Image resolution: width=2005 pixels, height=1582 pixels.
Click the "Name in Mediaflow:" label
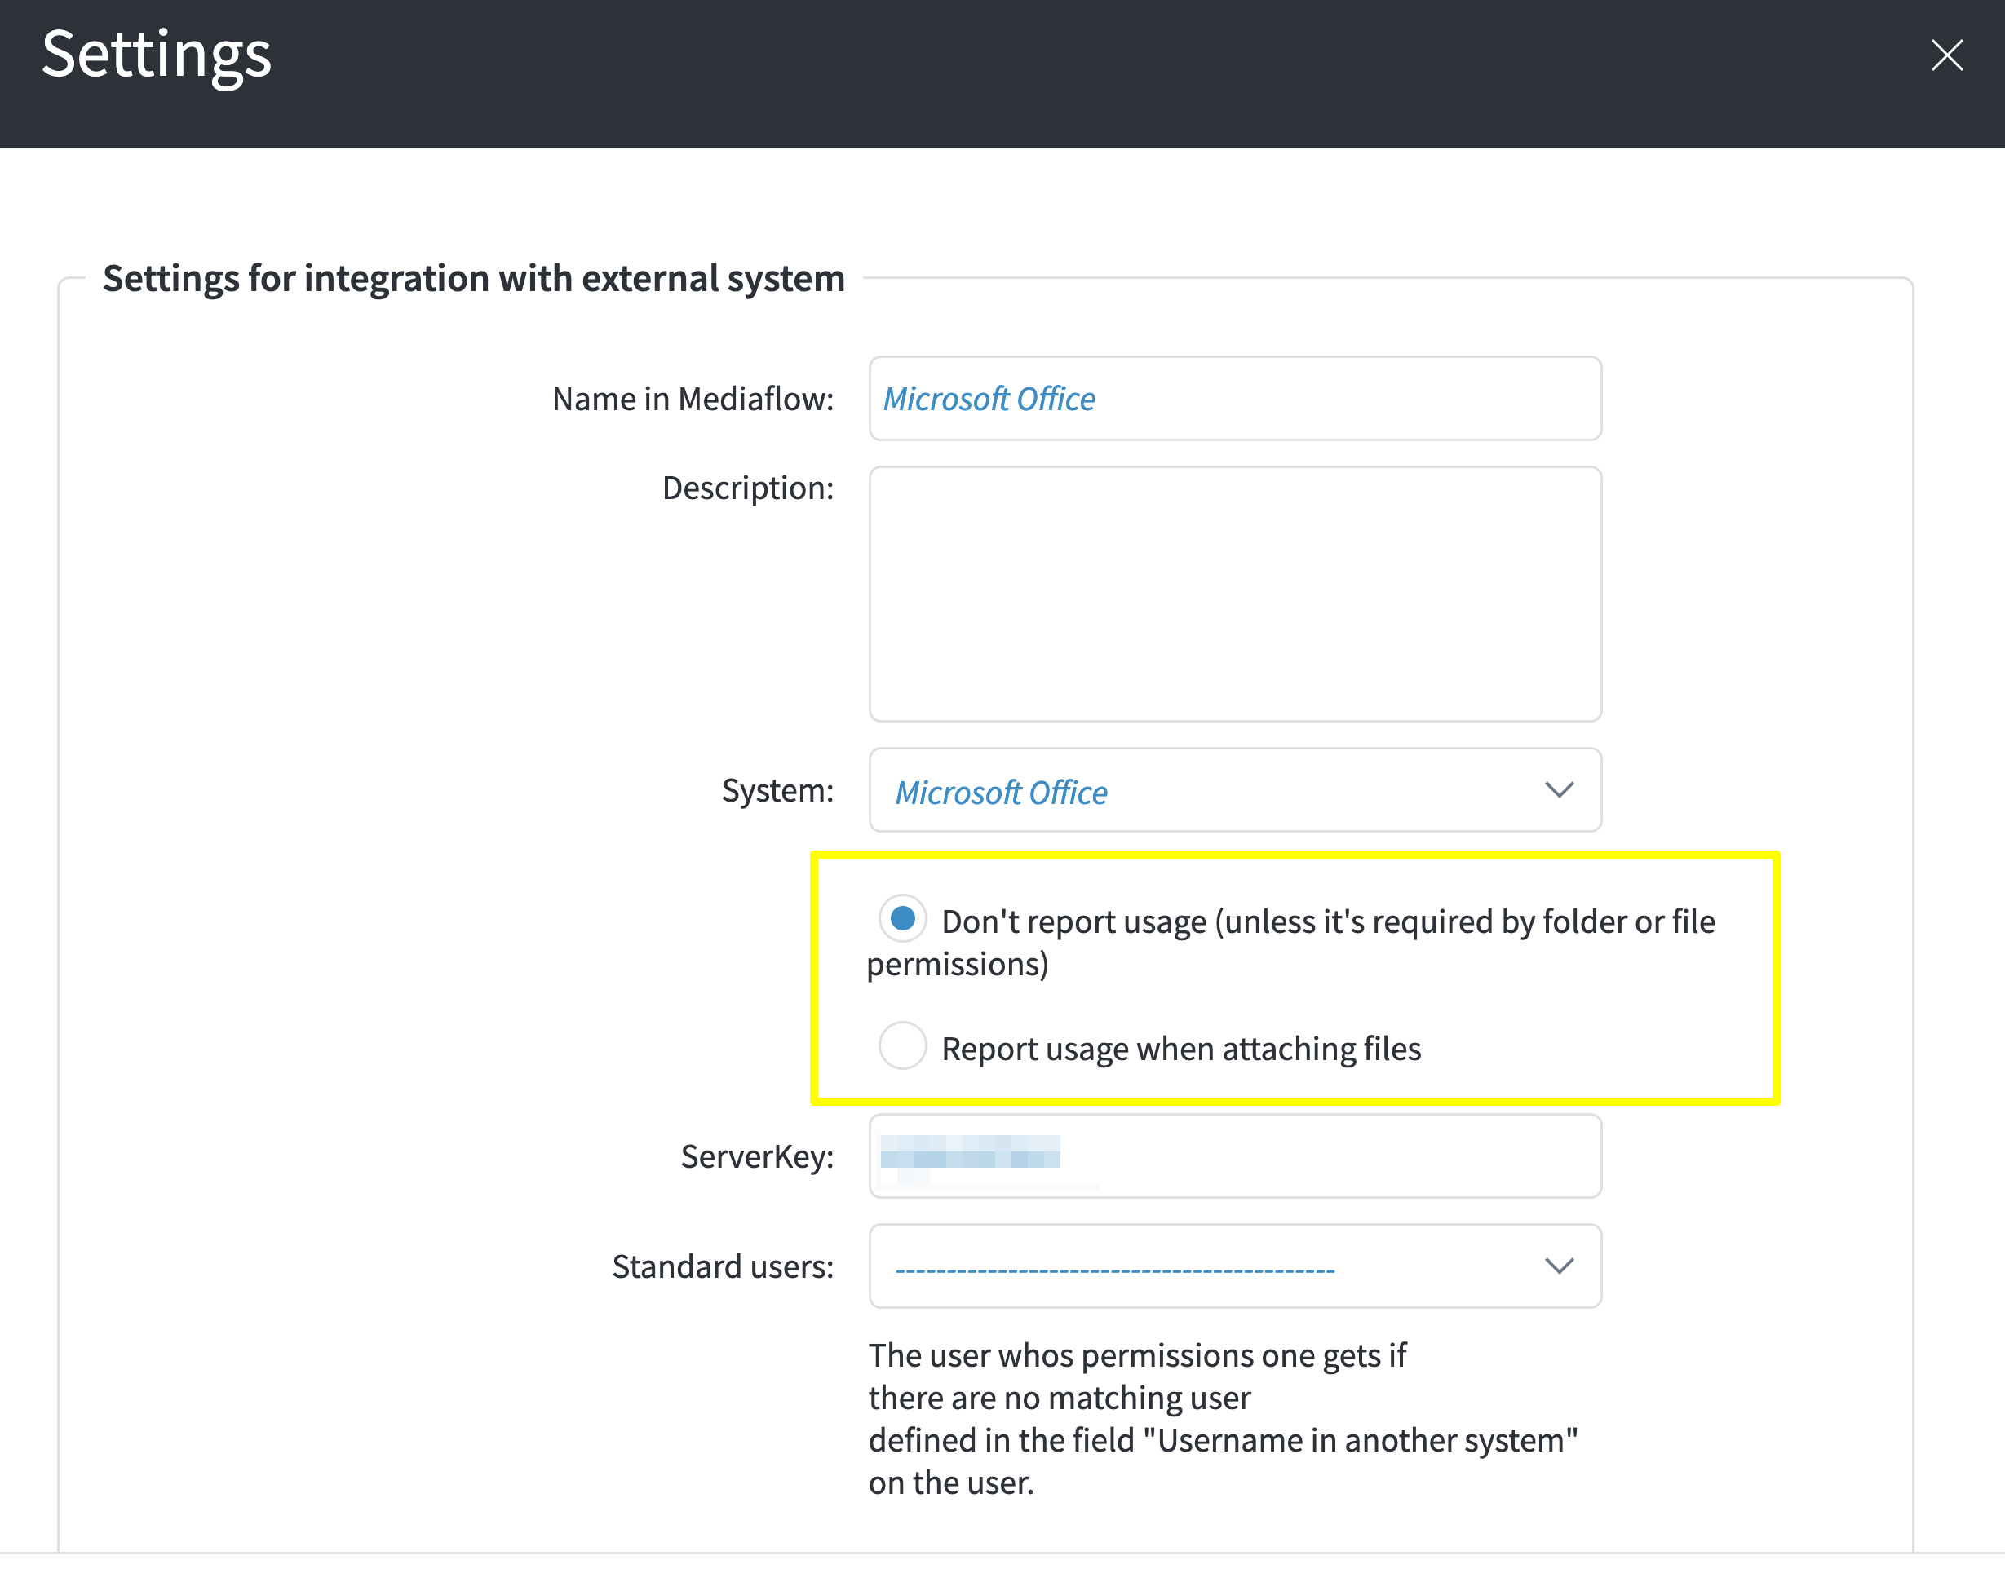693,398
